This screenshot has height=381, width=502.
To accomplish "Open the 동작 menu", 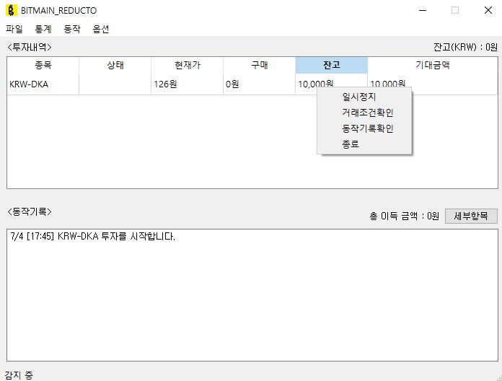I will (72, 29).
